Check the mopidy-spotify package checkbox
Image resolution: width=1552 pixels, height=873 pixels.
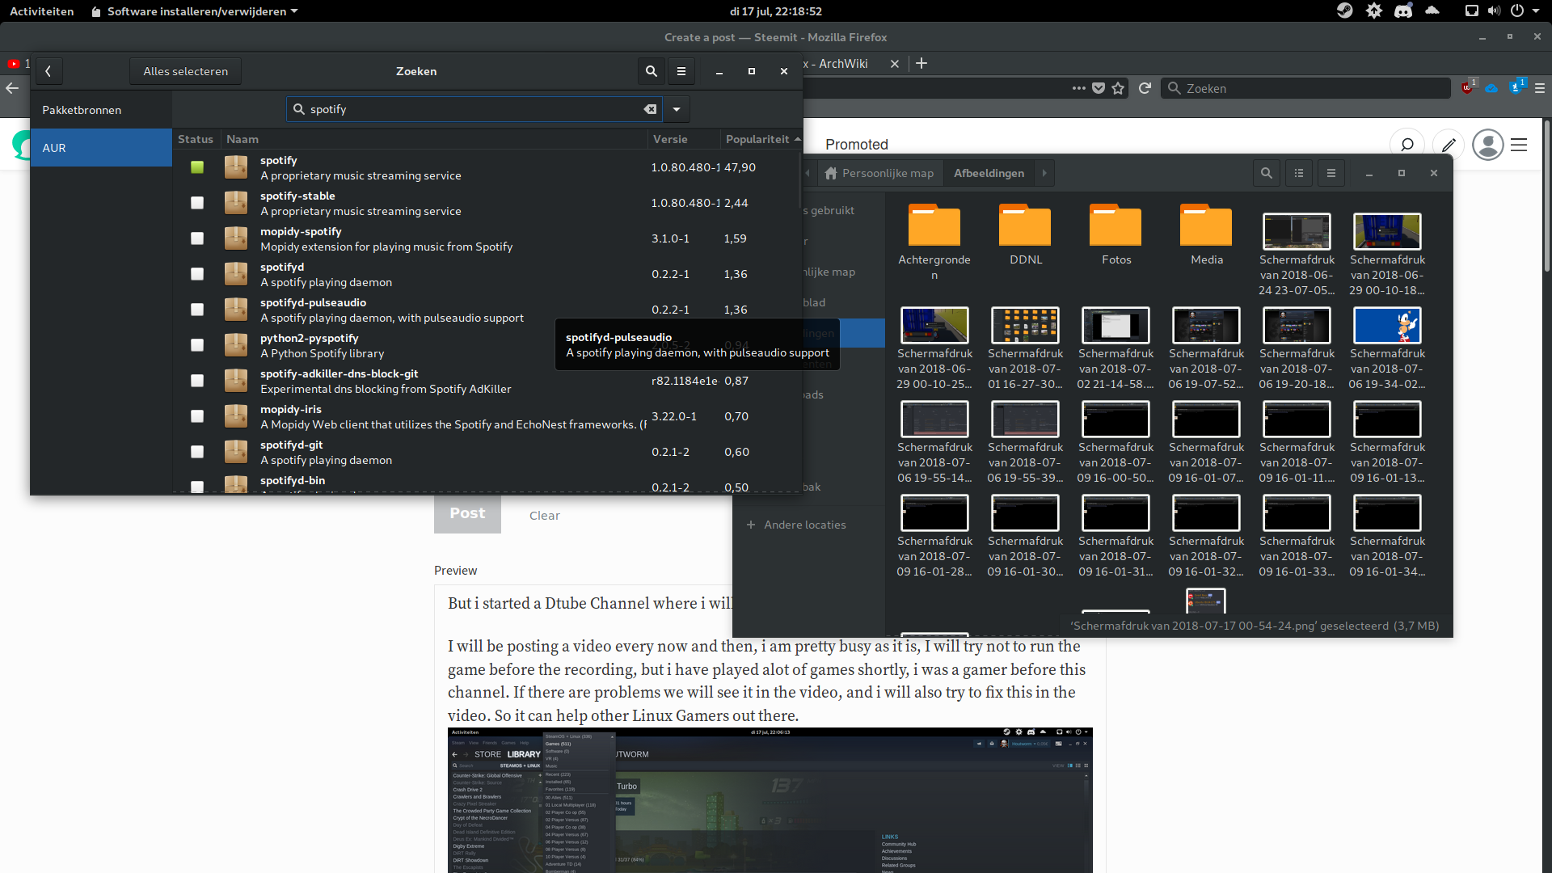(197, 238)
